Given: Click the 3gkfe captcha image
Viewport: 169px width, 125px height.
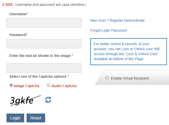Looking at the screenshot, I should pos(25,101).
